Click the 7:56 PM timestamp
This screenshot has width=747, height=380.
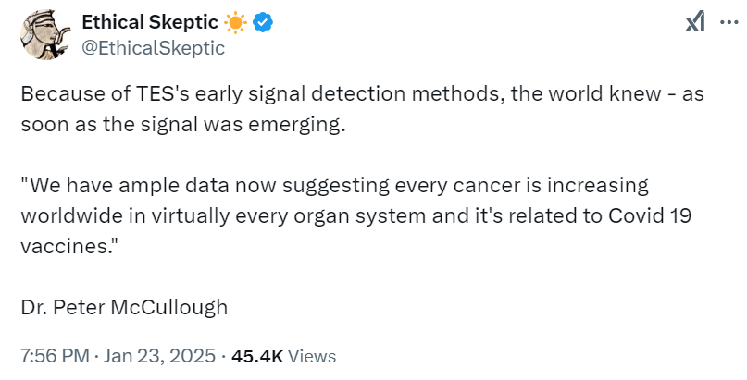(55, 356)
